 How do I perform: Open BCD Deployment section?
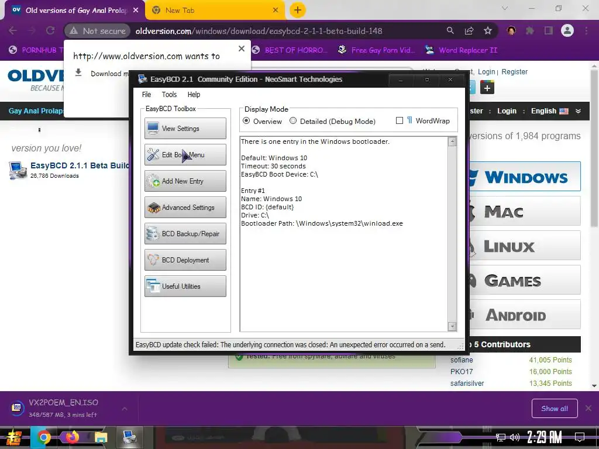185,260
